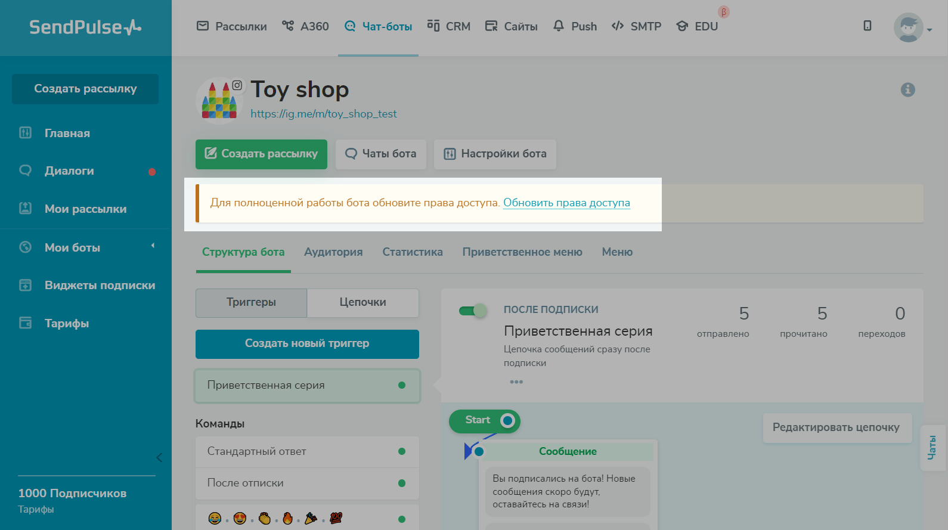Open Тарифы in the sidebar menu
This screenshot has width=948, height=530.
67,324
